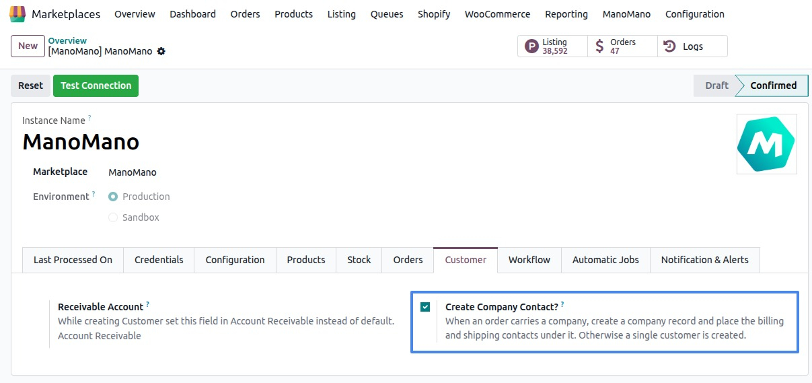This screenshot has height=383, width=812.
Task: Open the Configuration top menu
Action: pos(695,14)
